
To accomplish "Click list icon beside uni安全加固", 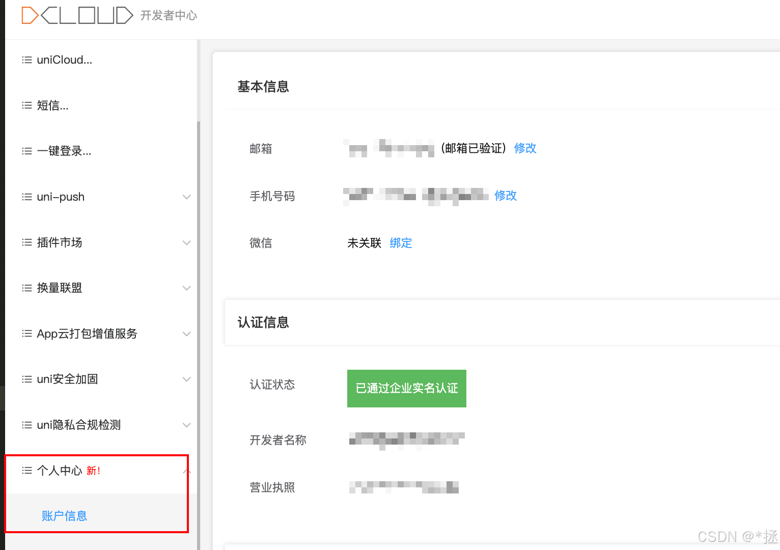I will (27, 379).
